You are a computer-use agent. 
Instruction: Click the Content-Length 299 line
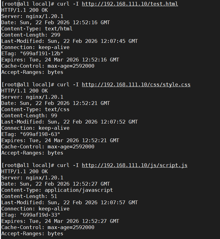[31, 35]
